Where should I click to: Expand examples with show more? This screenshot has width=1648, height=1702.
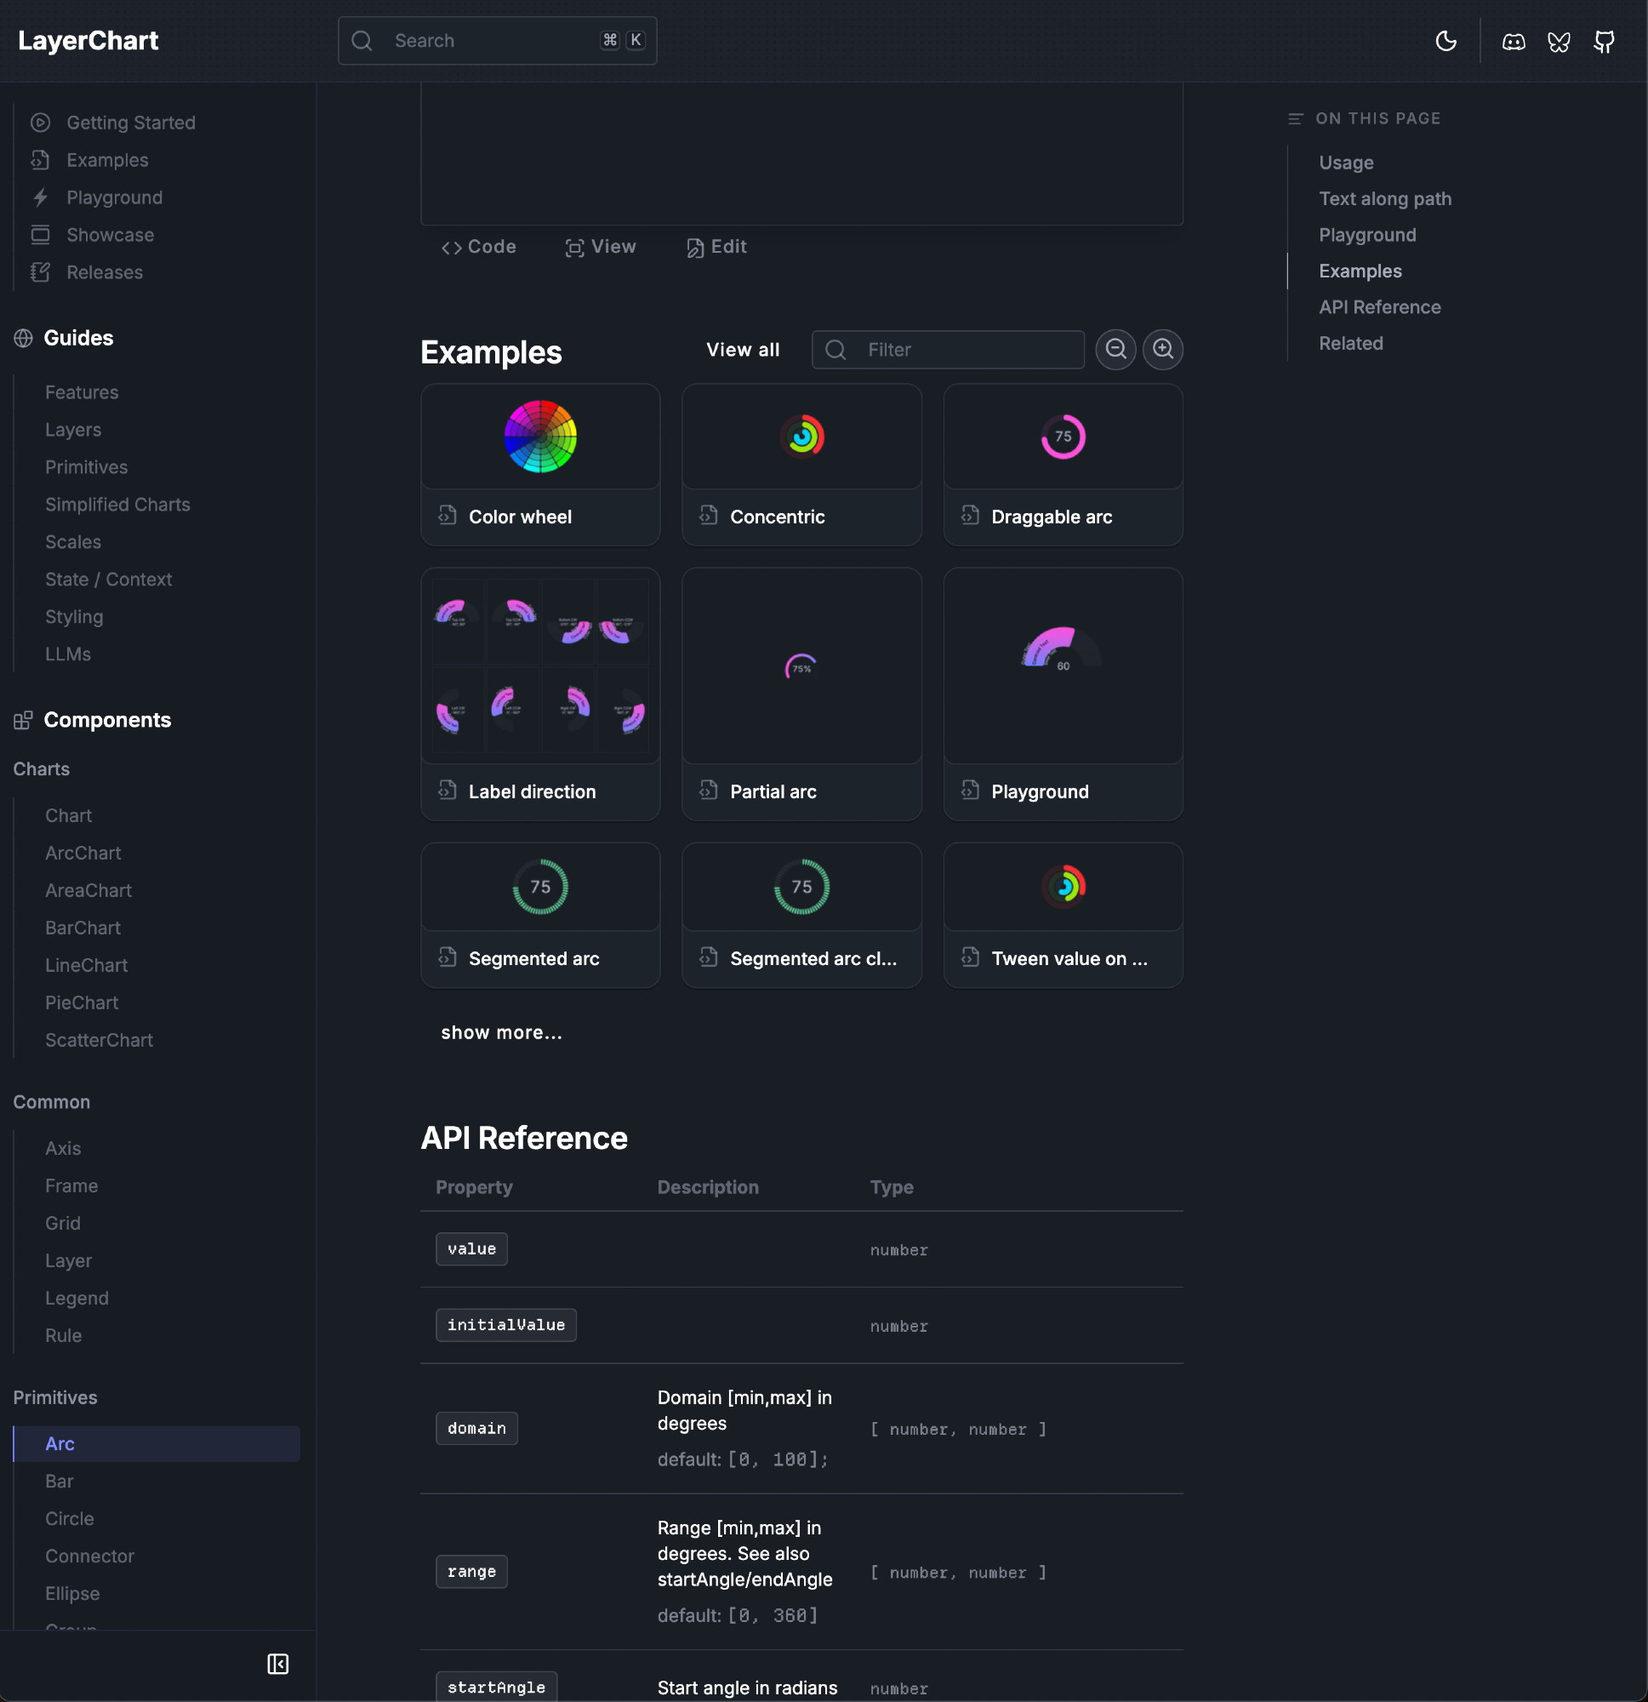click(x=501, y=1032)
